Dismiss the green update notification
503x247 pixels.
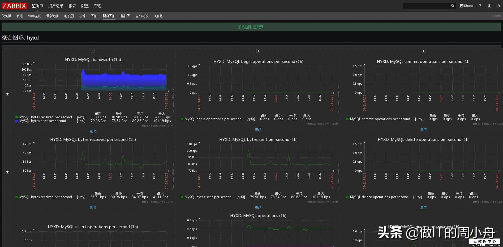[x=498, y=25]
